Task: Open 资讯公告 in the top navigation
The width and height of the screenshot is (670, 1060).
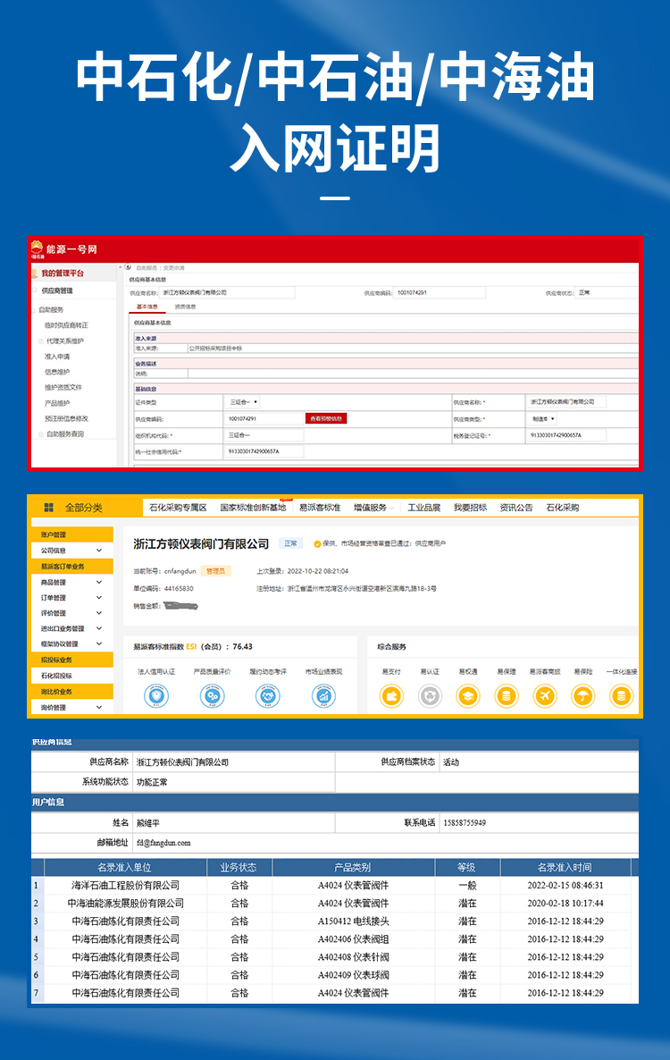Action: pyautogui.click(x=516, y=508)
